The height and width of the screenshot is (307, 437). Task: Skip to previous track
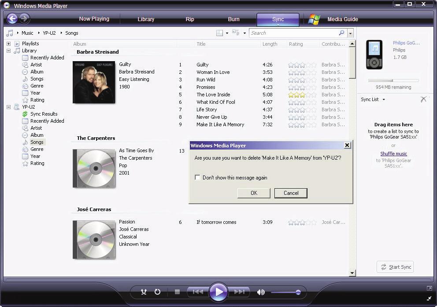pos(198,292)
